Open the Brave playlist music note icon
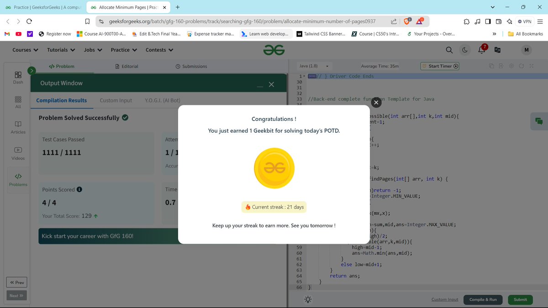Image resolution: width=548 pixels, height=308 pixels. pos(477,21)
